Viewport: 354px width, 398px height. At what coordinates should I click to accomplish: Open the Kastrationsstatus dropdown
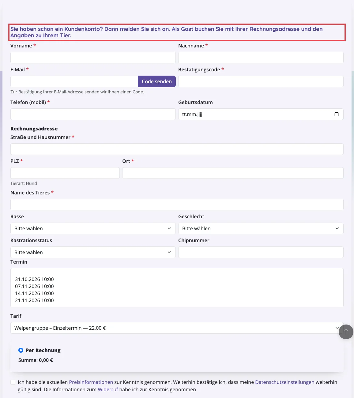(93, 252)
